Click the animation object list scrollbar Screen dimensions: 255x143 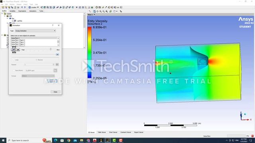point(58,42)
